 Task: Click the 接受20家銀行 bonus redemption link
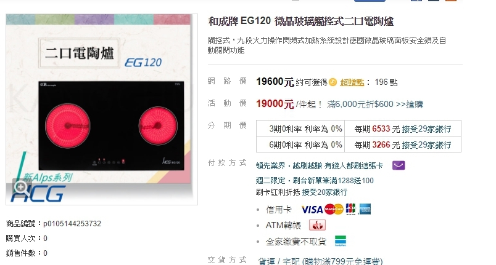click(324, 192)
